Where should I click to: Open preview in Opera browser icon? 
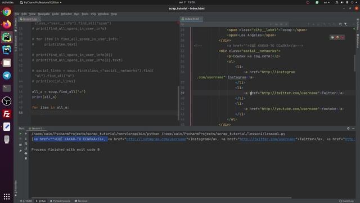pos(342,37)
